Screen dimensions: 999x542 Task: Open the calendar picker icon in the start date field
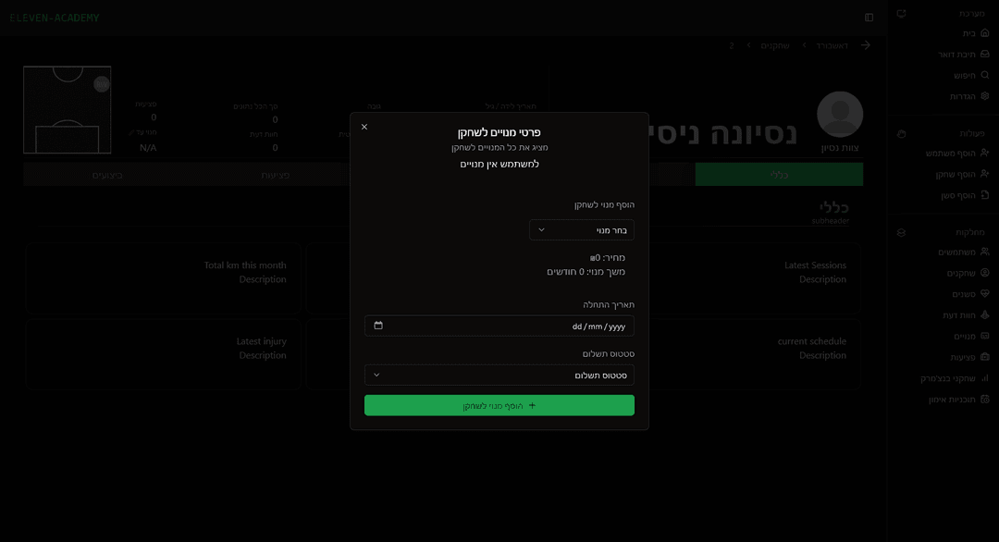[378, 326]
